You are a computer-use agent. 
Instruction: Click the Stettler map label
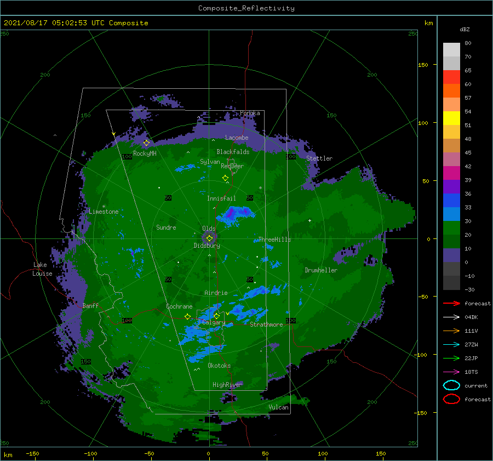(x=319, y=158)
